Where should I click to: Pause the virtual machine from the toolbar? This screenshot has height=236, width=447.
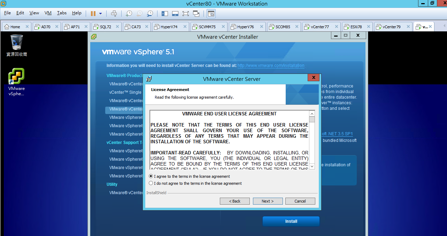[93, 13]
